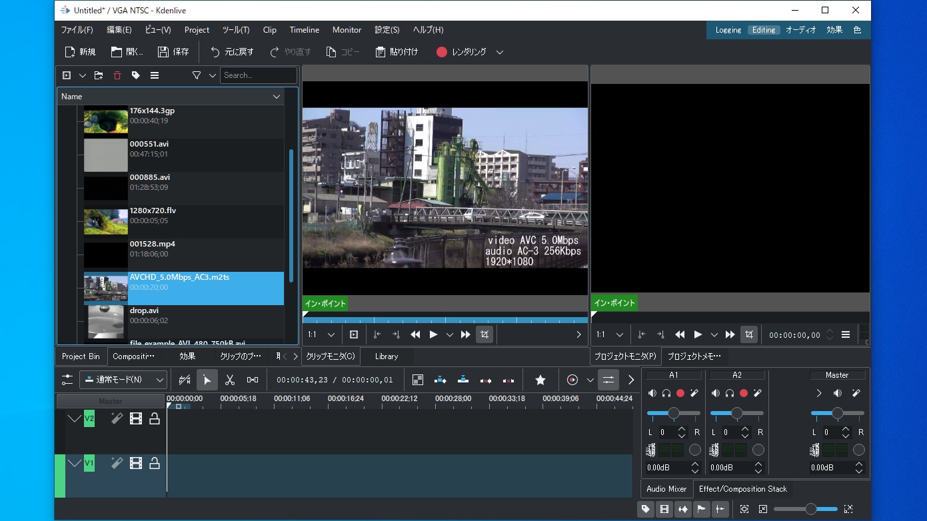Click the extract timeline zone icon
Viewport: 927px width, 521px height.
pos(486,380)
